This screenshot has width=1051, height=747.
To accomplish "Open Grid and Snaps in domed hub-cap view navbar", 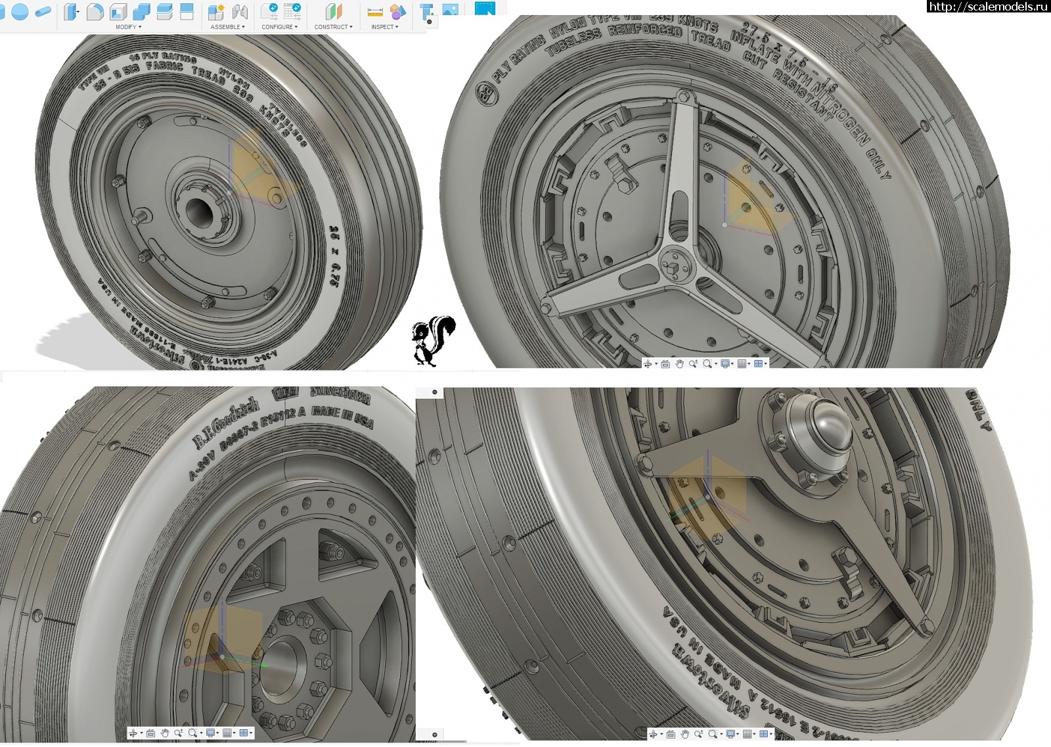I will 747,734.
